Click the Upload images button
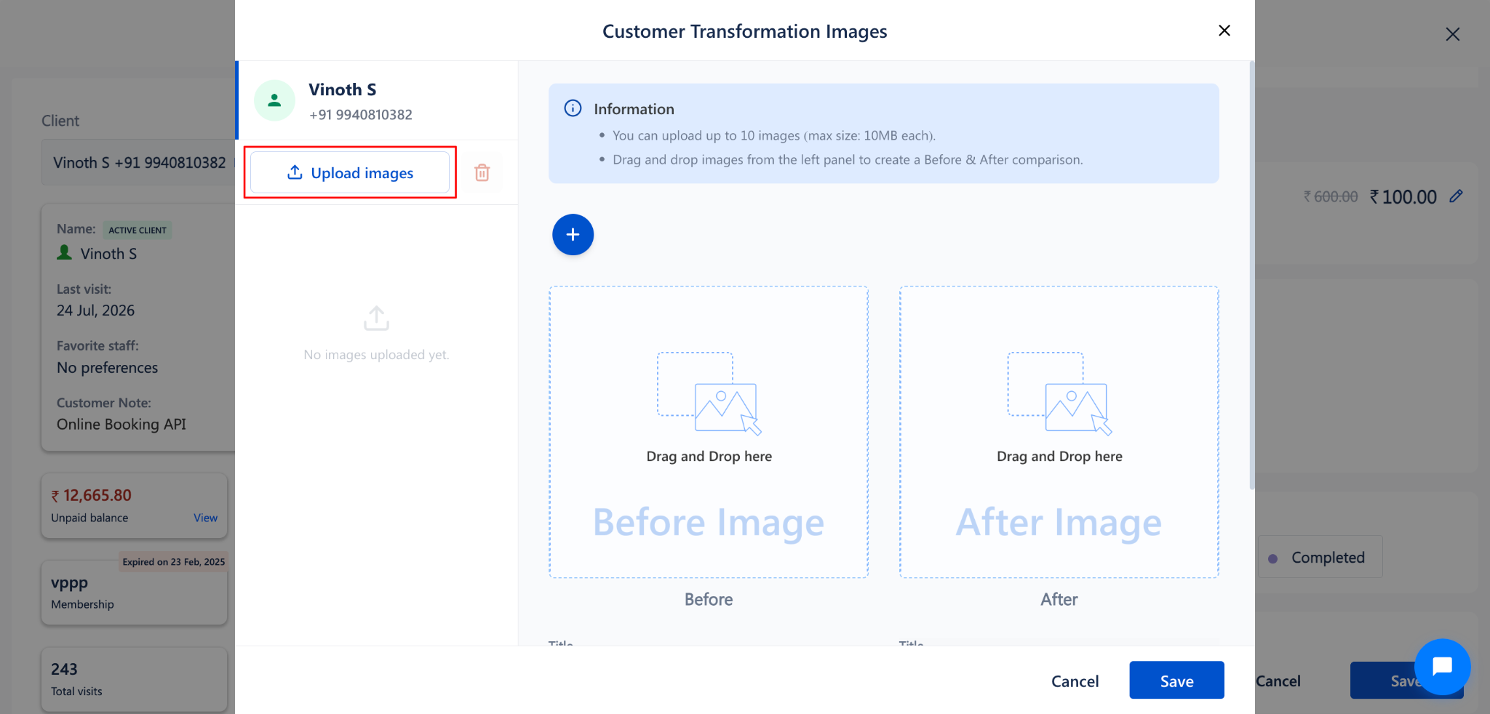Viewport: 1490px width, 714px height. pos(350,172)
